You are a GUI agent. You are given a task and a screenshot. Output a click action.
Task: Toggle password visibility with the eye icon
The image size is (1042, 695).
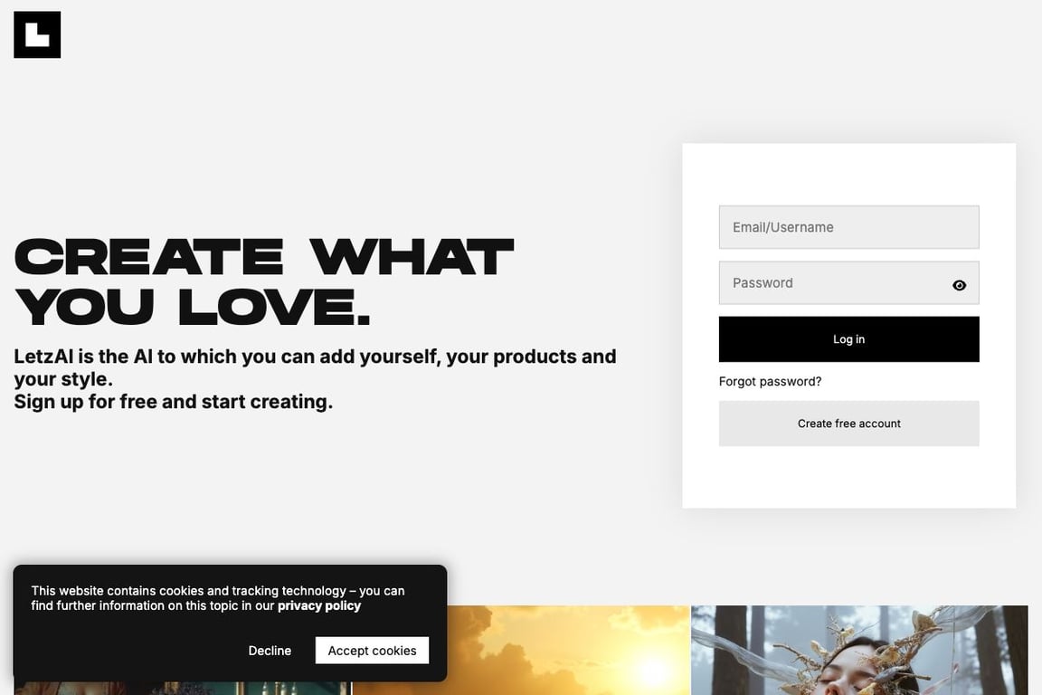click(959, 285)
